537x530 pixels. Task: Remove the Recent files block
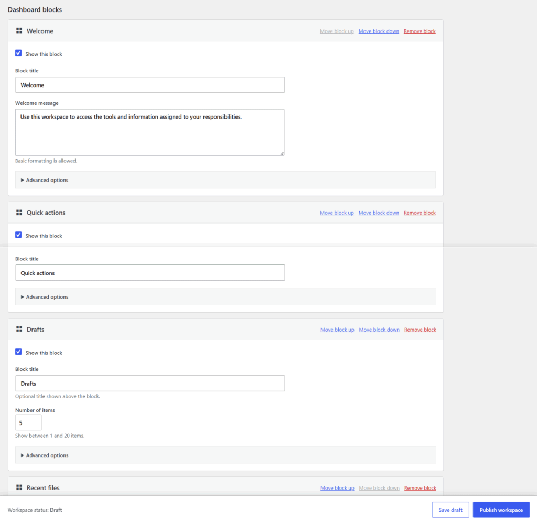coord(420,488)
